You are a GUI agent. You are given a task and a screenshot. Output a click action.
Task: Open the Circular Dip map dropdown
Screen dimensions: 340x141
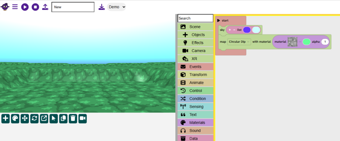(239, 42)
